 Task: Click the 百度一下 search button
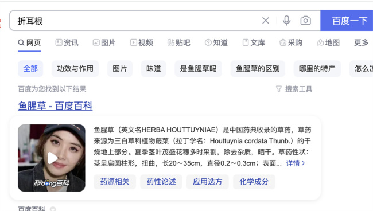coord(347,21)
